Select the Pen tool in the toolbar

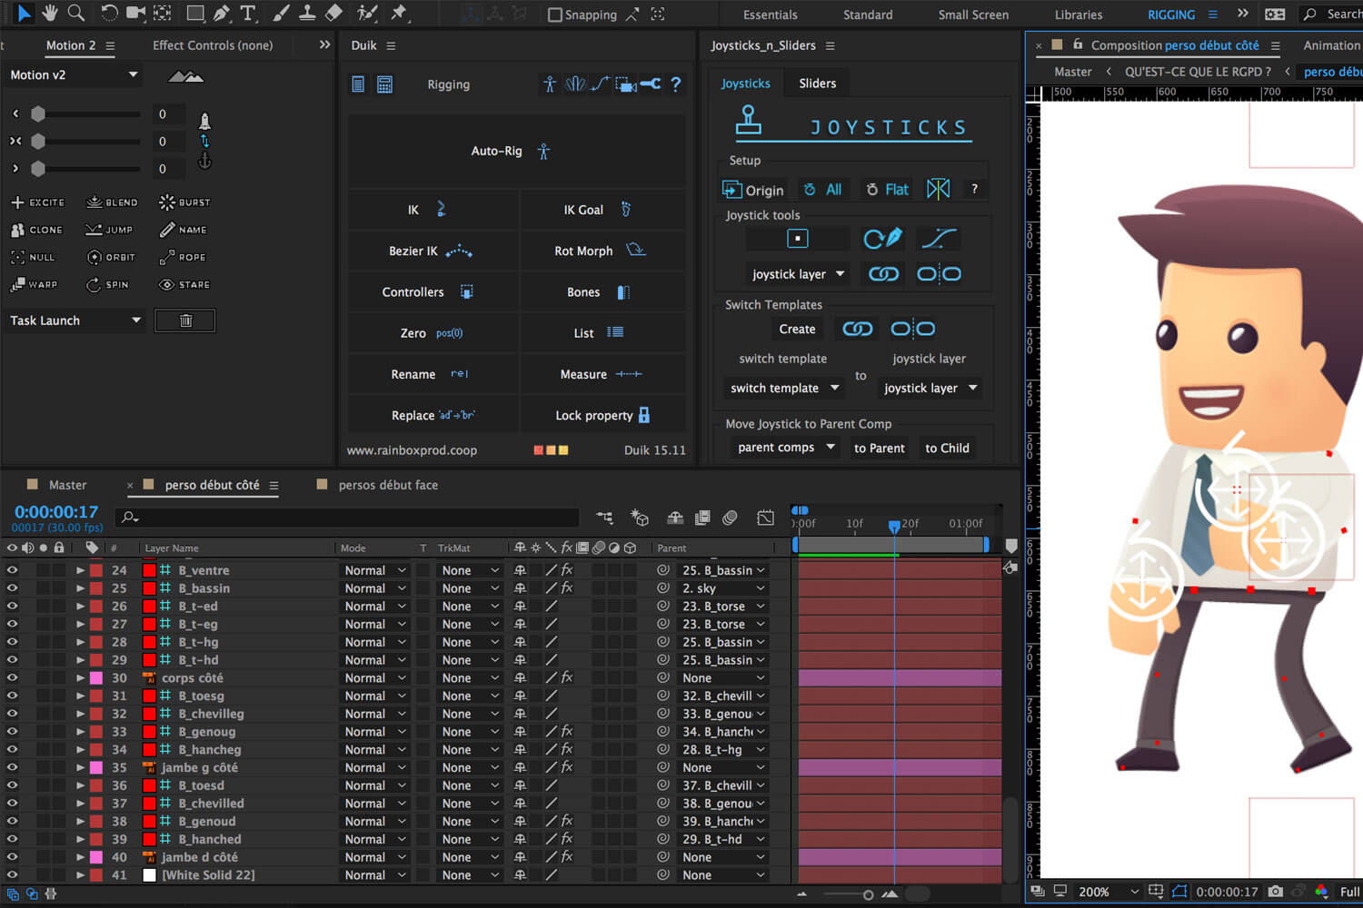click(222, 13)
